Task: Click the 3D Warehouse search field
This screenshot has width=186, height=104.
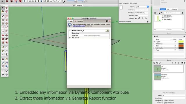Action: pos(172,13)
